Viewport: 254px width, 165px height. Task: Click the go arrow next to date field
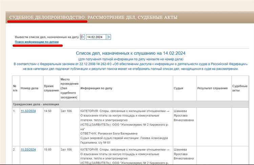(x=108, y=37)
